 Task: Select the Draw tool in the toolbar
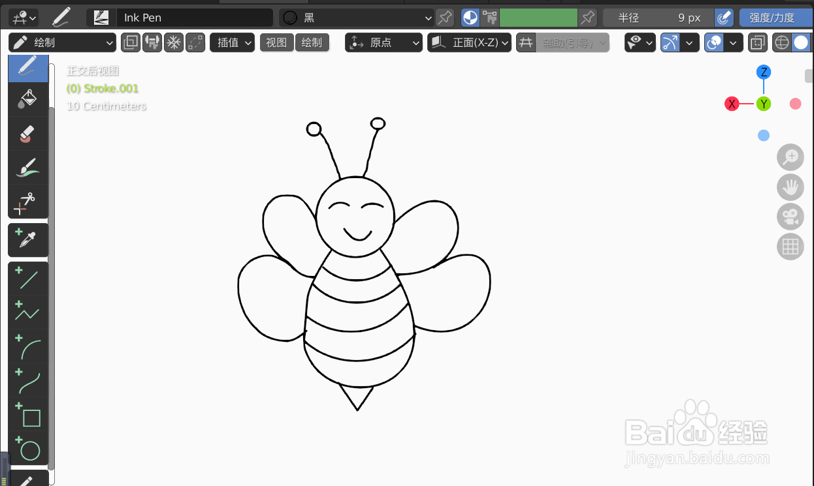click(x=28, y=68)
